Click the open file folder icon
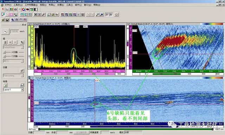 pos(3,20)
